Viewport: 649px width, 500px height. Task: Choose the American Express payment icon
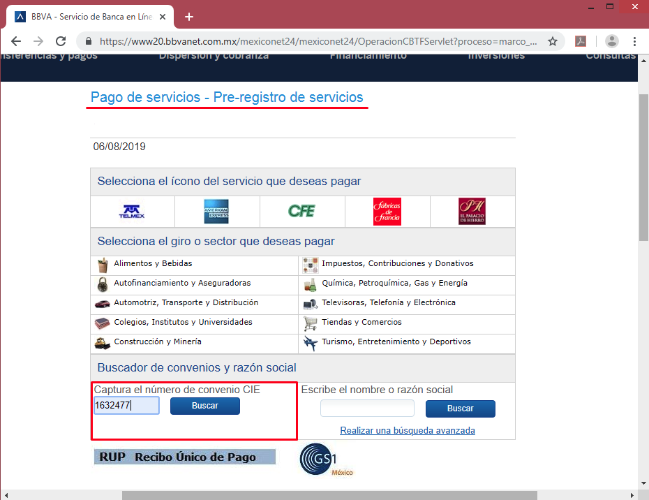[x=216, y=212]
